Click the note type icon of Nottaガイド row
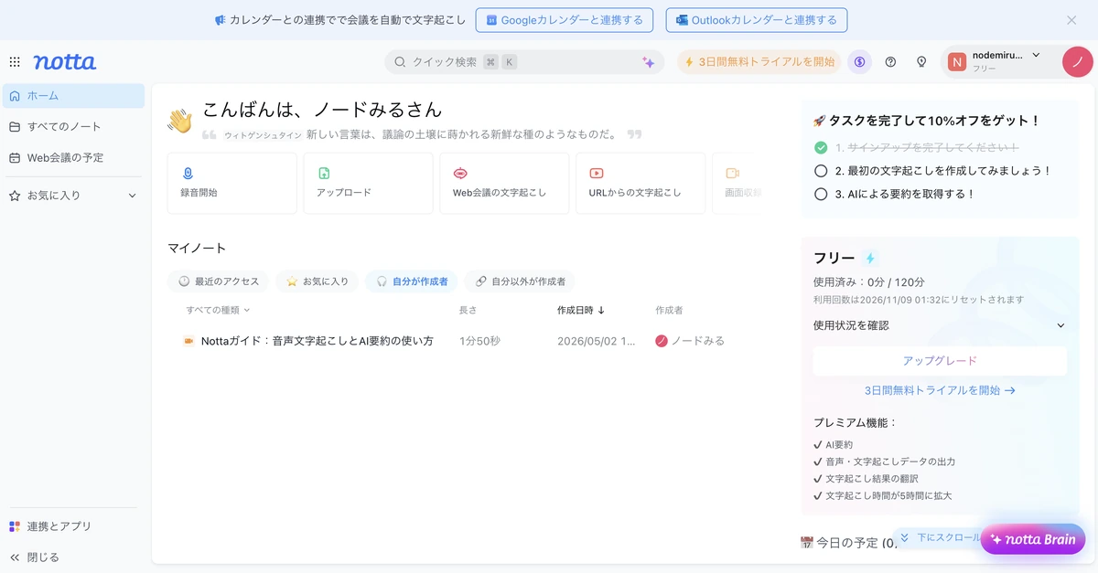The width and height of the screenshot is (1098, 573). coord(188,341)
